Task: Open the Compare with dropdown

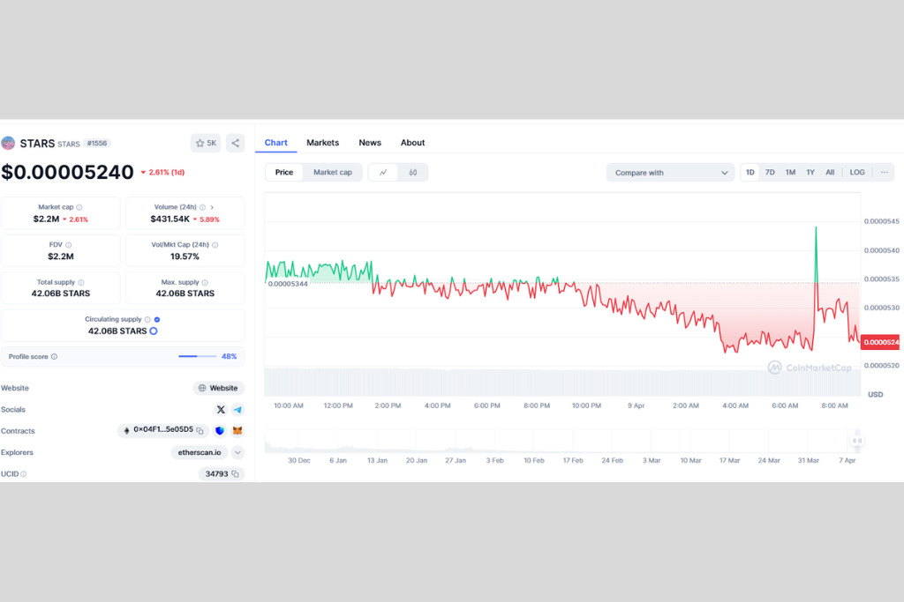Action: pyautogui.click(x=671, y=173)
